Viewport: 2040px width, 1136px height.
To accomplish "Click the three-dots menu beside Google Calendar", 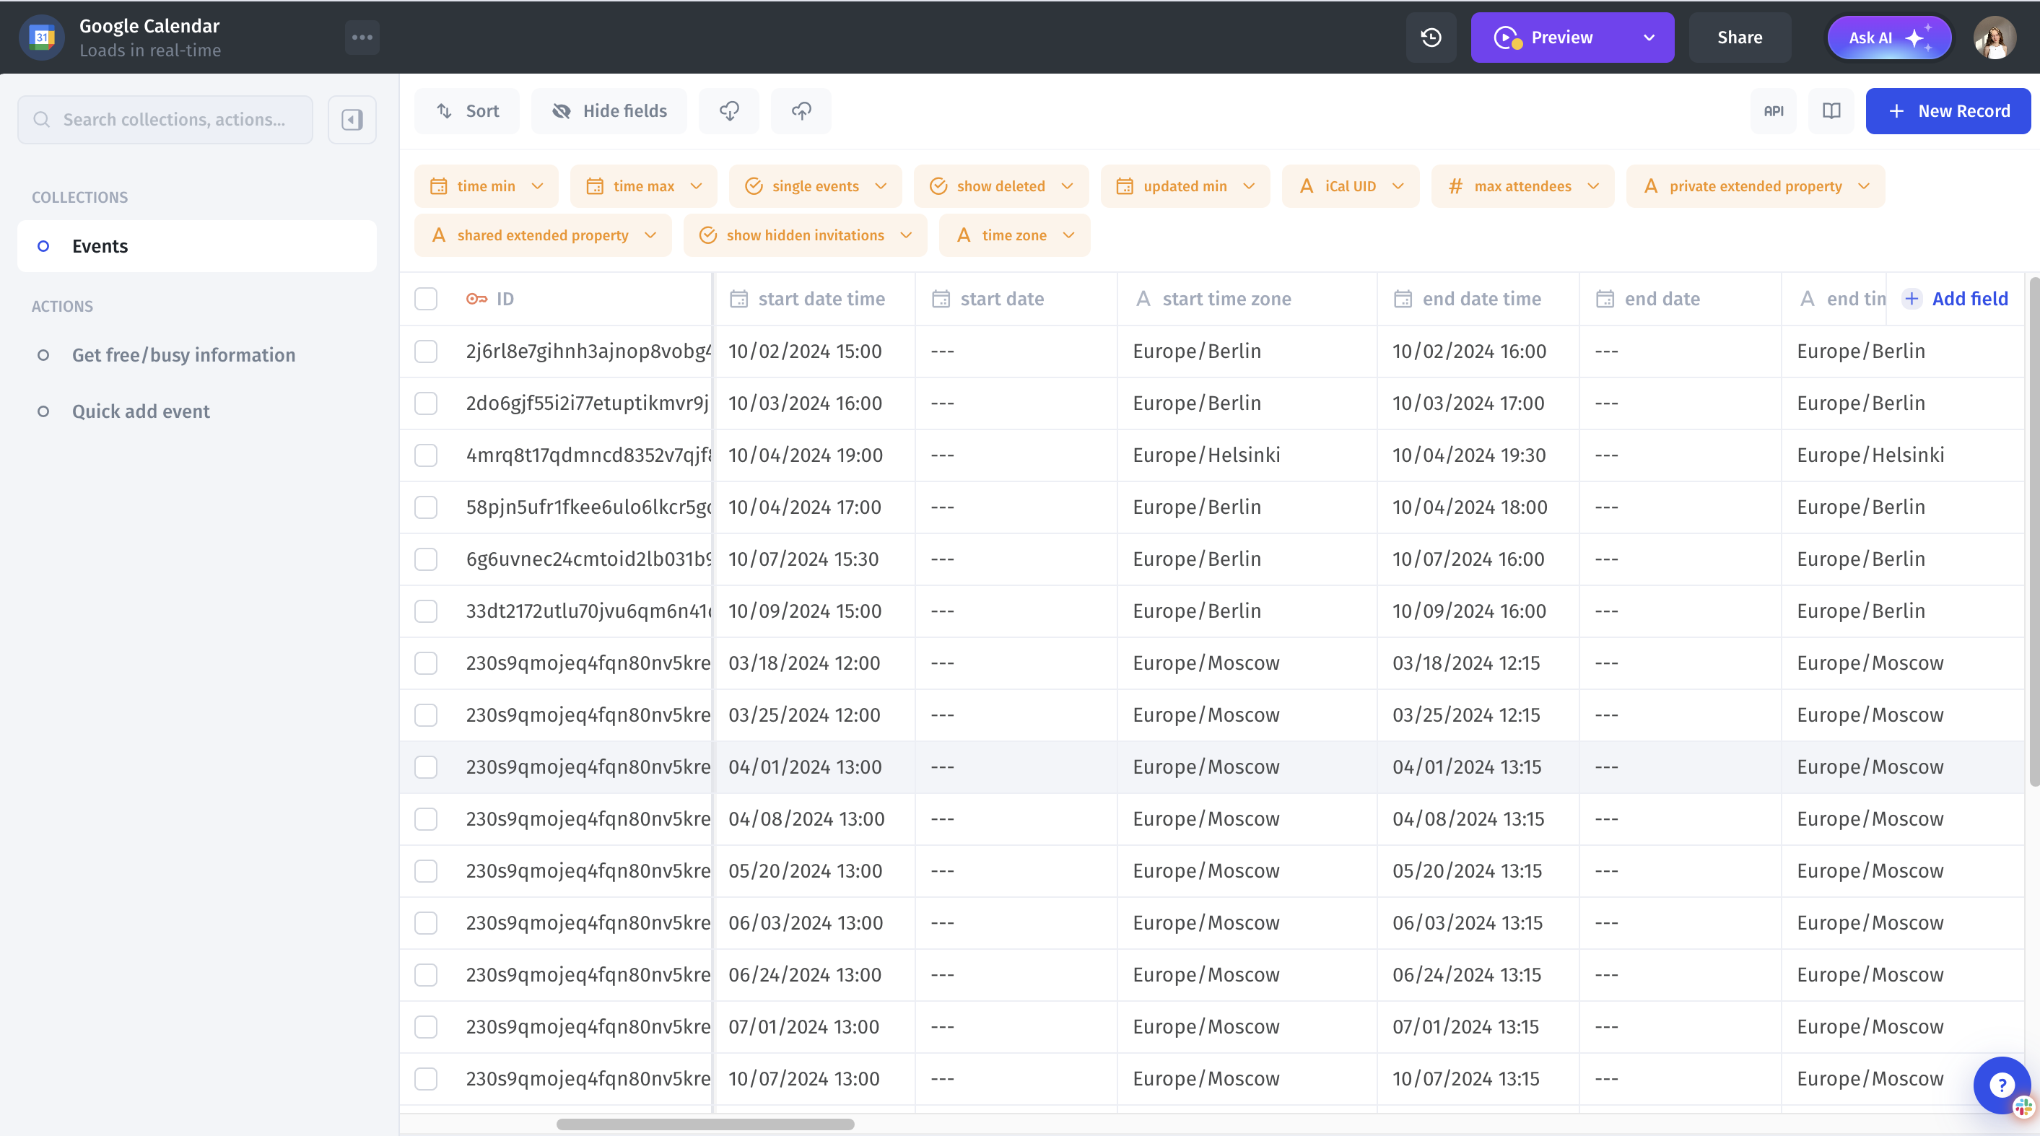I will [x=362, y=38].
